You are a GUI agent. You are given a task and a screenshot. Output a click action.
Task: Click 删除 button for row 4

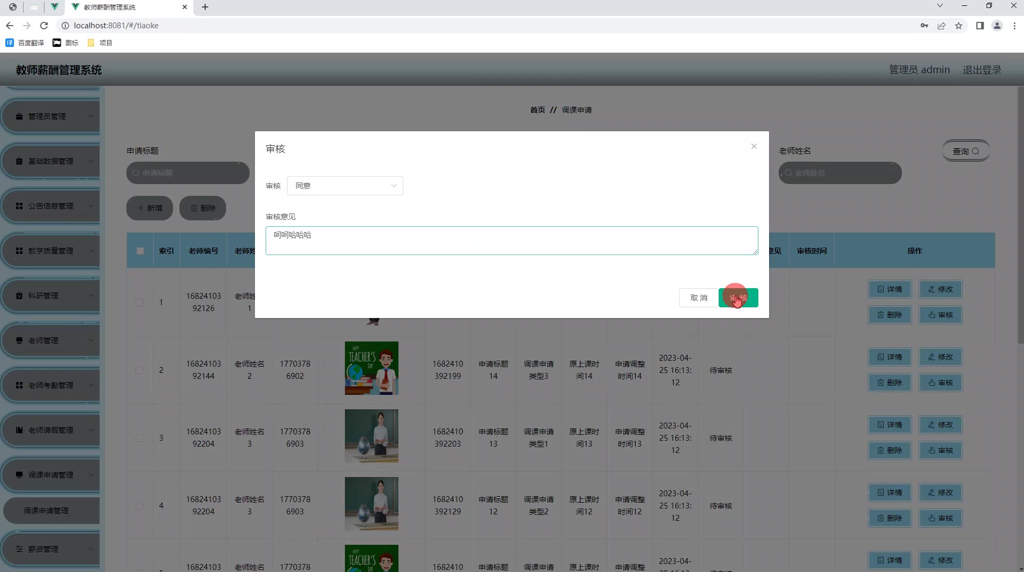coord(890,518)
